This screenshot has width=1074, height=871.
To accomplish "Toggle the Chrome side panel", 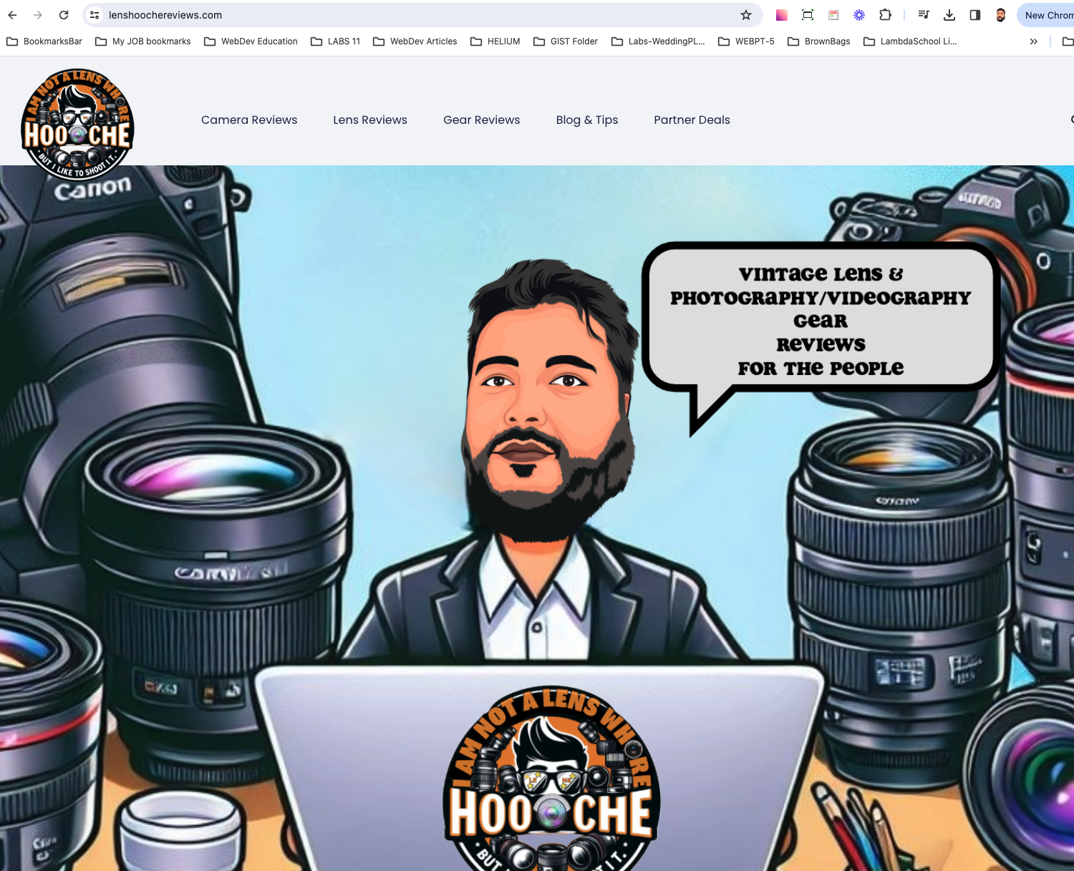I will [x=975, y=15].
